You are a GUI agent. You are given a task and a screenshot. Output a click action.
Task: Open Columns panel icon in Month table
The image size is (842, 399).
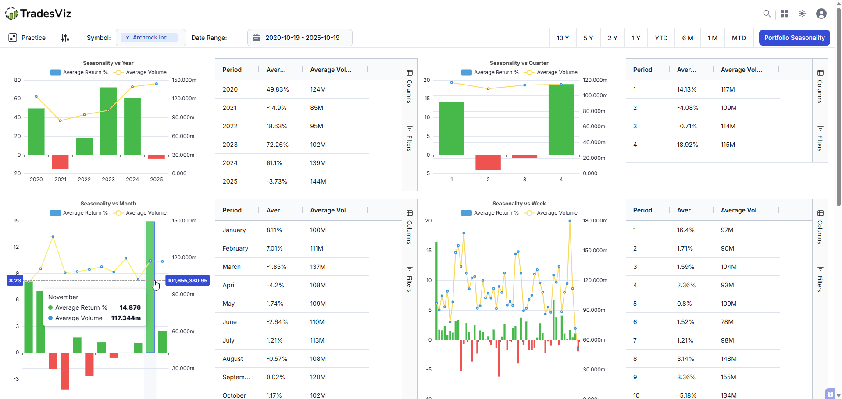(410, 213)
